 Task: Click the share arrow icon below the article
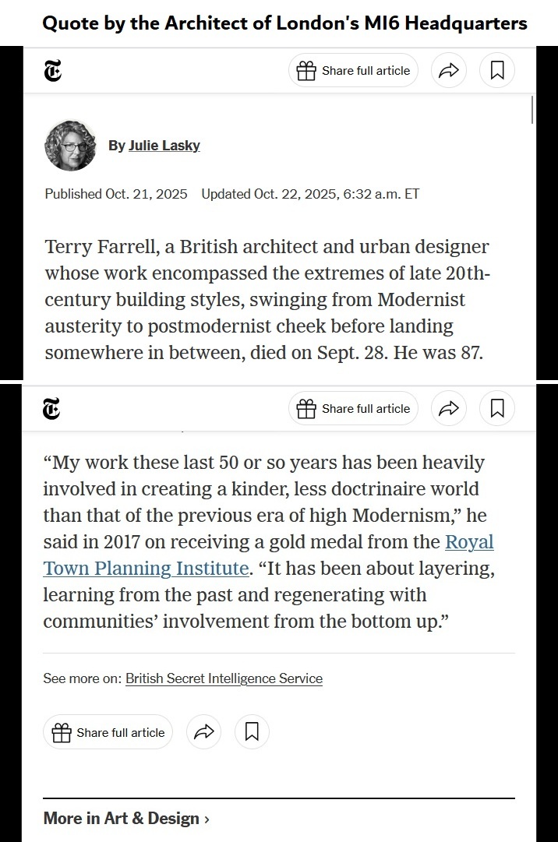point(203,732)
